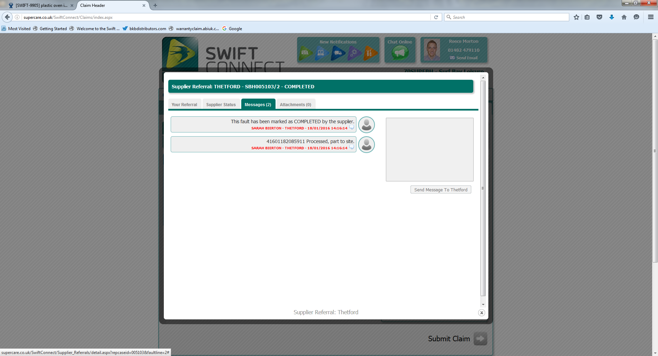Open the bookmarks list icon

(587, 17)
